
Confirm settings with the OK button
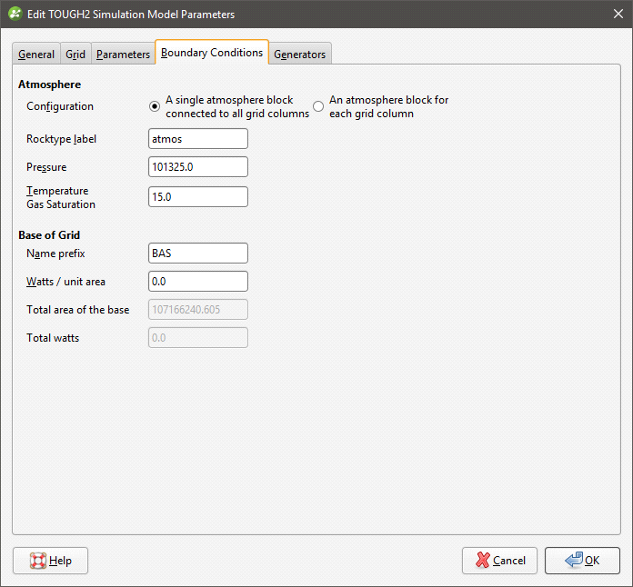(x=582, y=561)
